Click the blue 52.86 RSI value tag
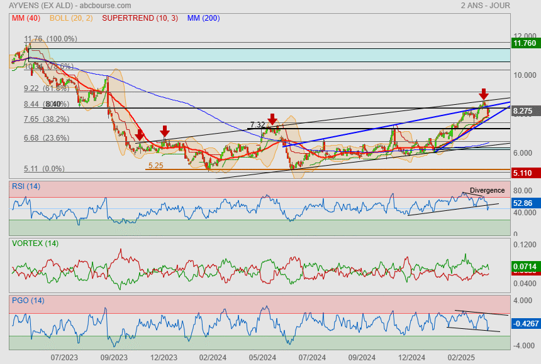541x364 pixels. click(x=523, y=203)
